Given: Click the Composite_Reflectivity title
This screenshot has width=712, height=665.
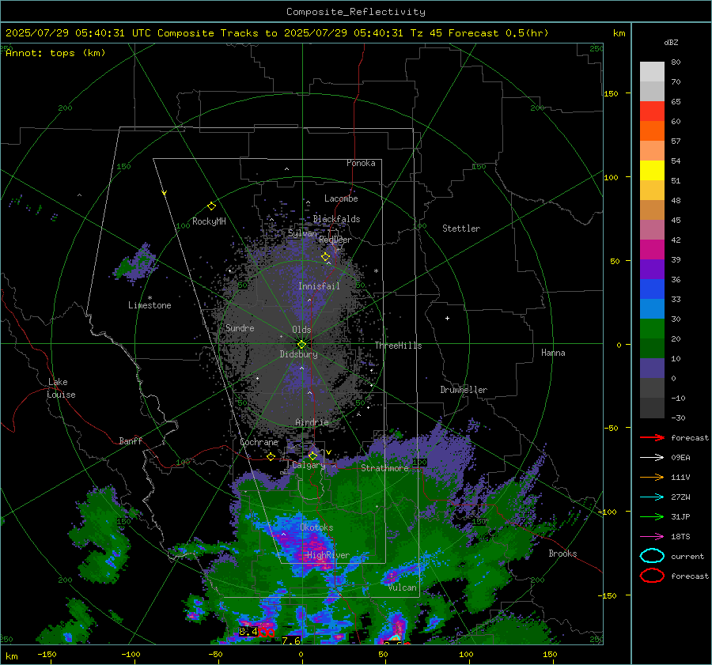Looking at the screenshot, I should point(356,12).
